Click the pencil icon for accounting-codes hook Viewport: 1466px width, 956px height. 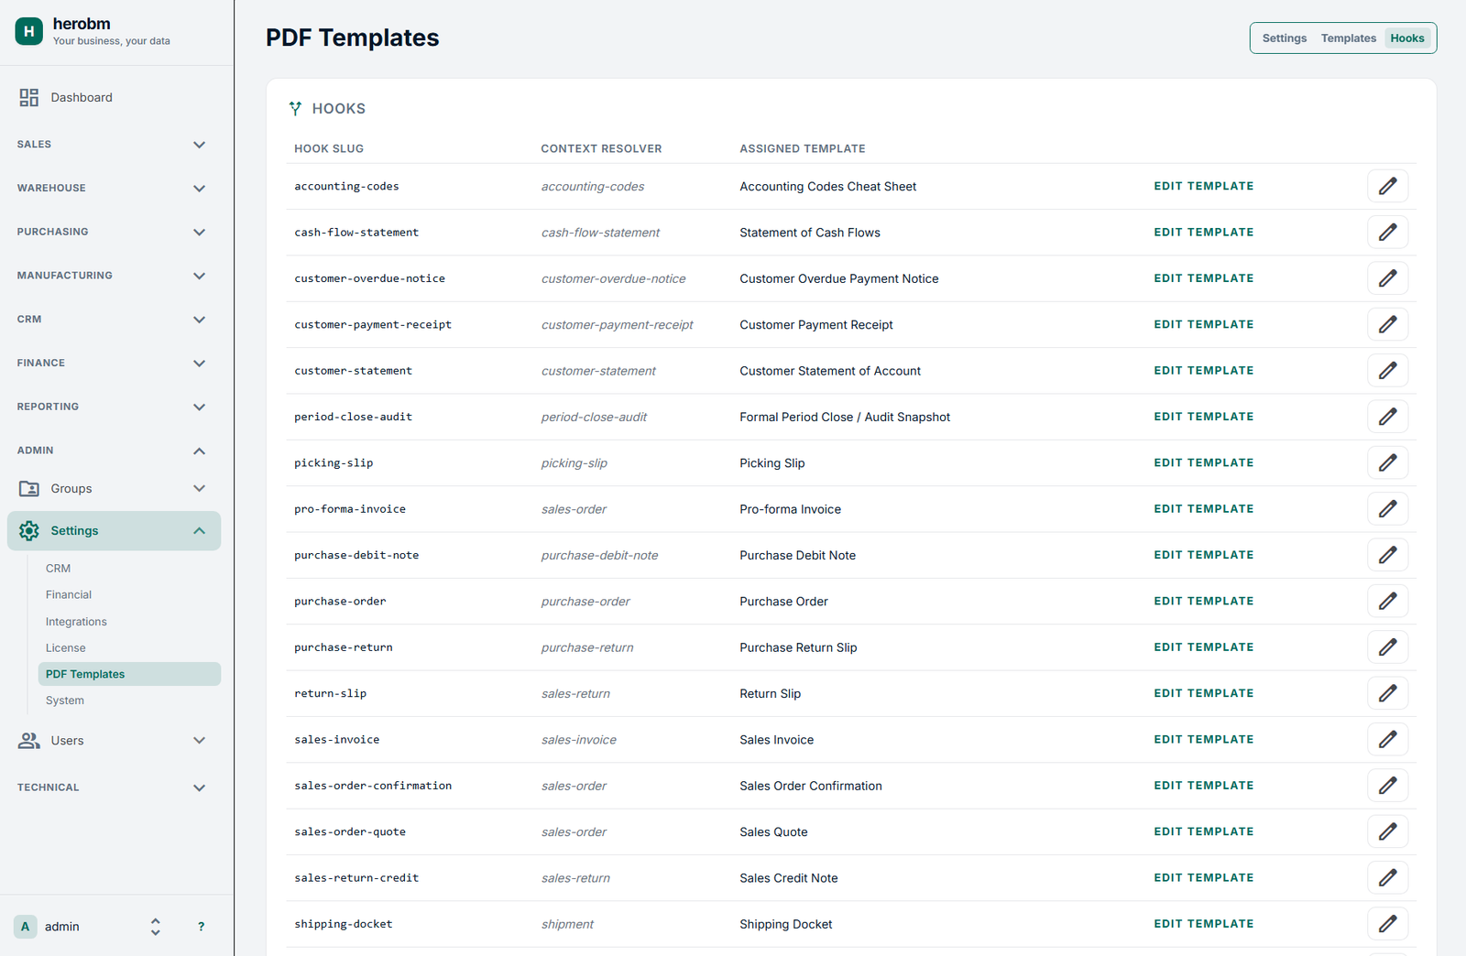tap(1387, 186)
